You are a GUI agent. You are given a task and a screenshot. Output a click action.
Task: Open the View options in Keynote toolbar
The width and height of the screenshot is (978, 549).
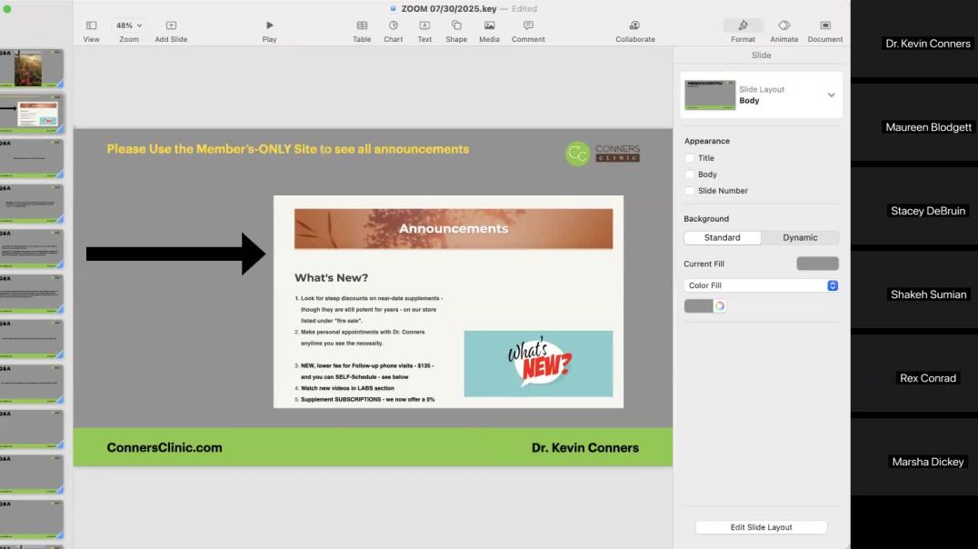[x=91, y=31]
